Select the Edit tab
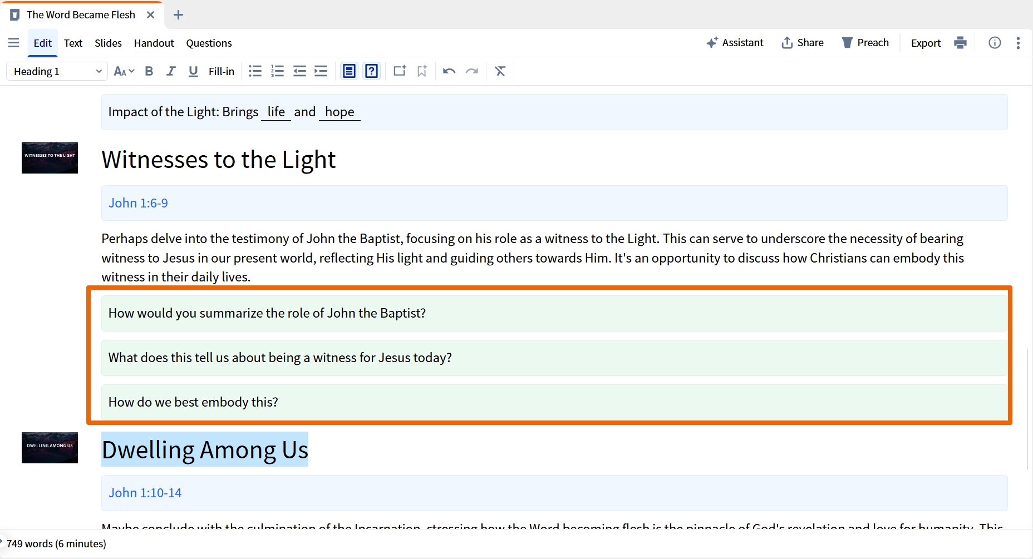This screenshot has height=559, width=1033. (x=42, y=43)
